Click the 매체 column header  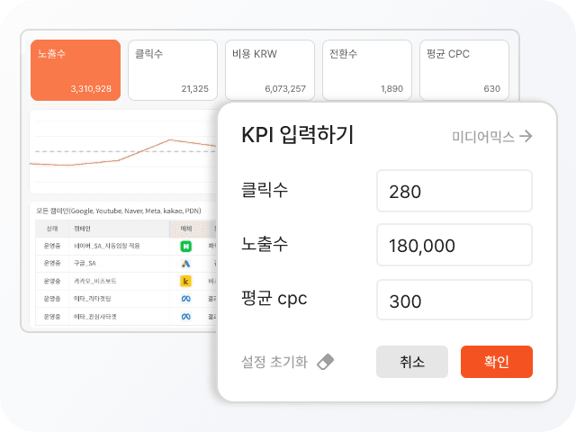pyautogui.click(x=186, y=229)
